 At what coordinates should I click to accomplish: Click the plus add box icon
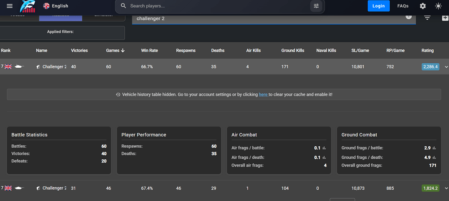point(445,18)
